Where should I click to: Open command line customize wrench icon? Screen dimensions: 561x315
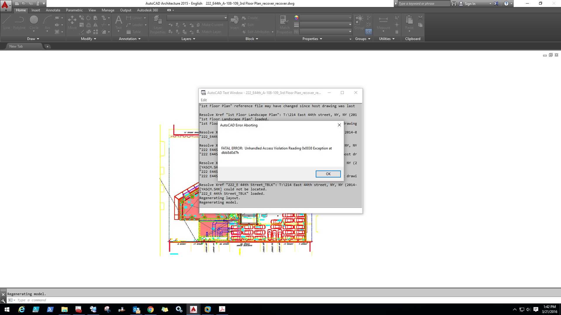[3, 300]
